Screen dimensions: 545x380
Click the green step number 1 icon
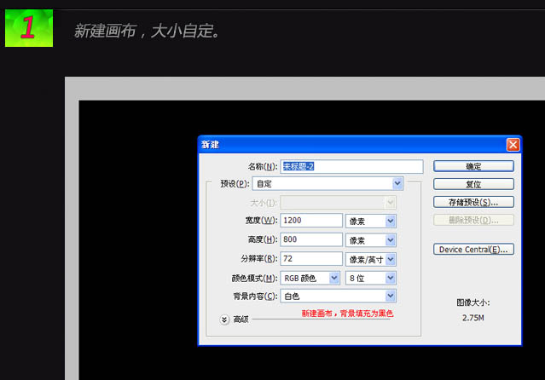click(28, 28)
